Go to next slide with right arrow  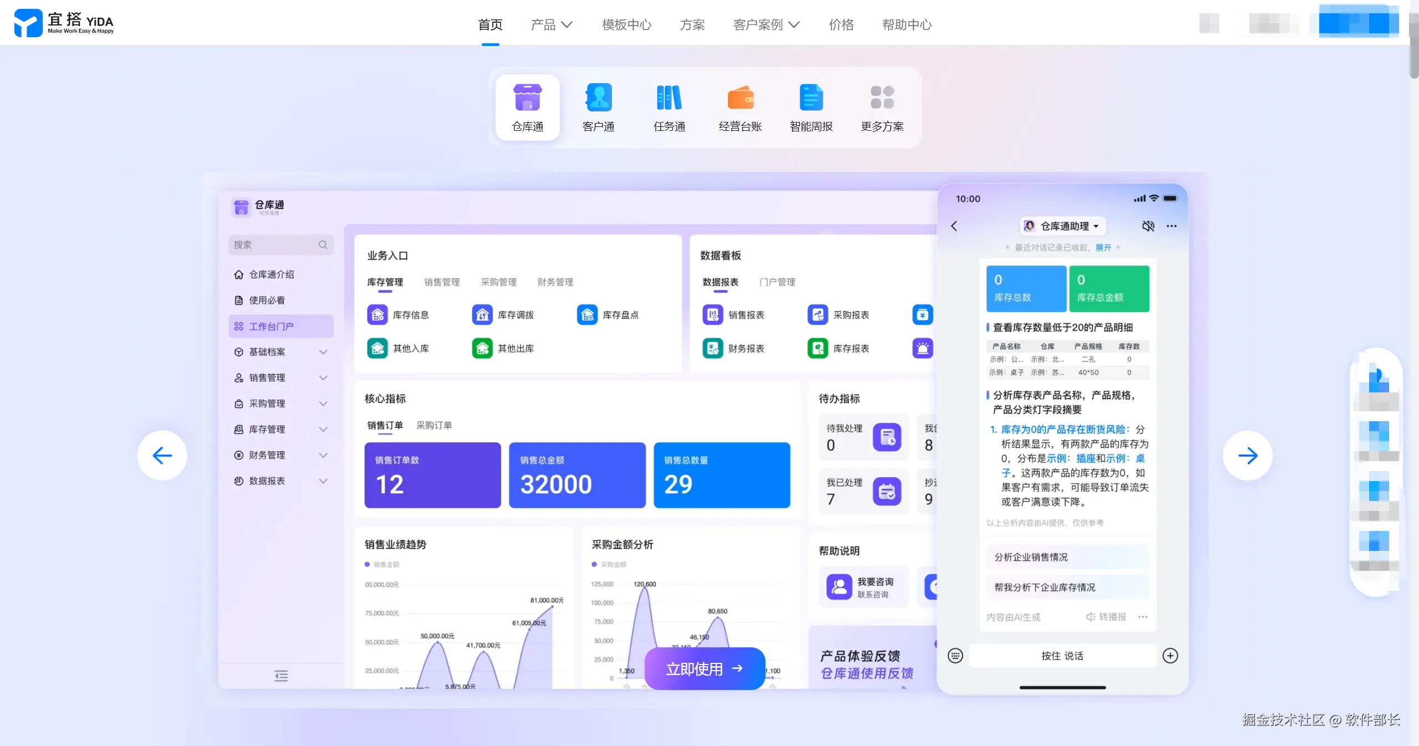click(1247, 456)
